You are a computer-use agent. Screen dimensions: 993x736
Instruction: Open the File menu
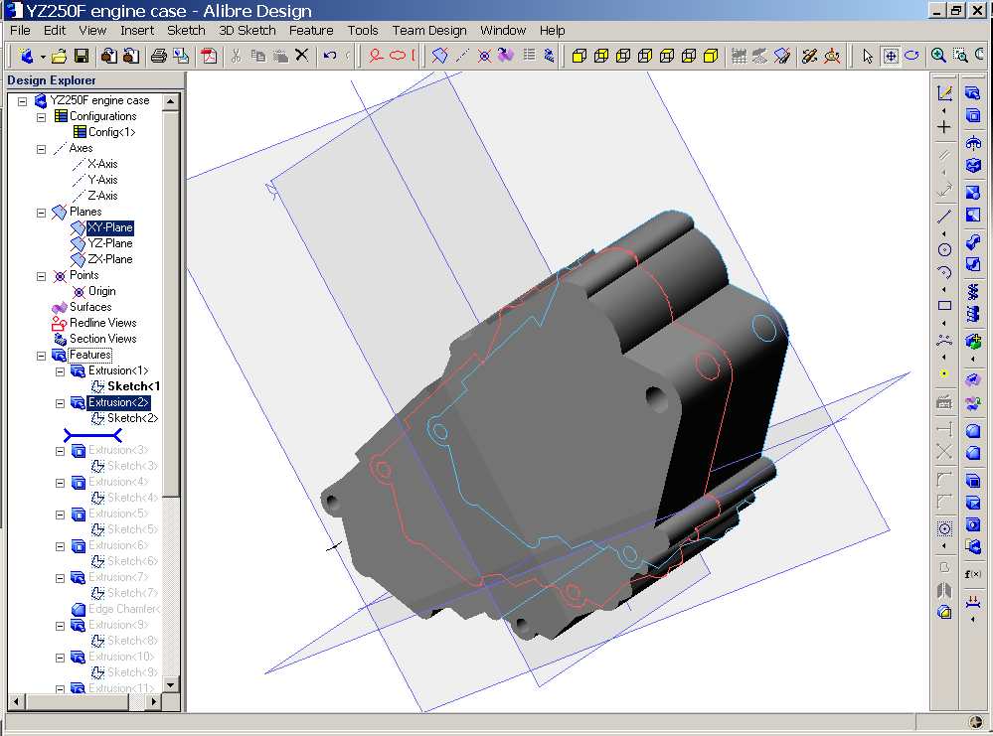[x=20, y=31]
